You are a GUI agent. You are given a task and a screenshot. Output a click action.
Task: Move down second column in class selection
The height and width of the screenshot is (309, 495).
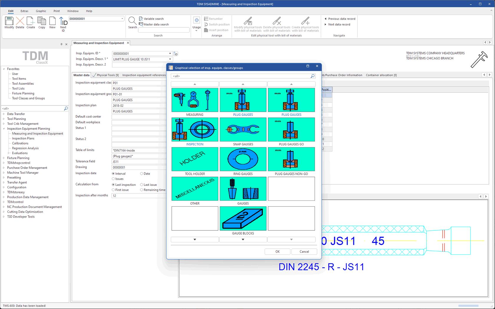[x=243, y=240]
